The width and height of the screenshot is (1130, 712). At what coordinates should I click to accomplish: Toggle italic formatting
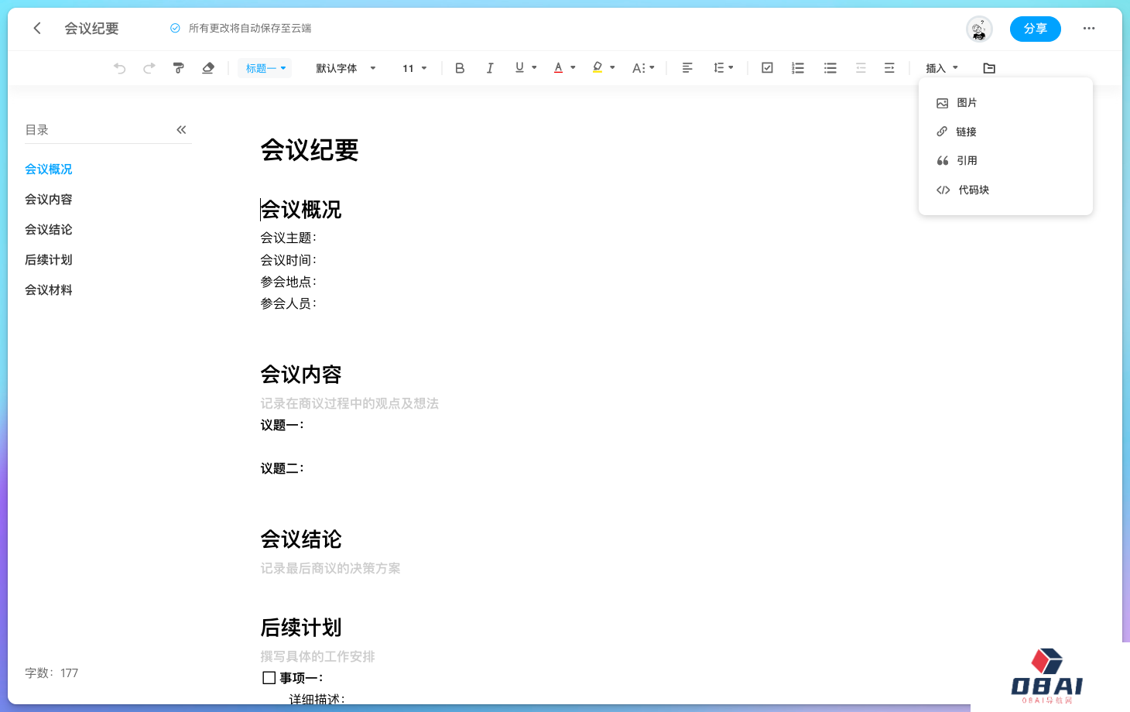[490, 68]
